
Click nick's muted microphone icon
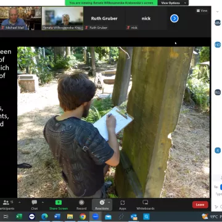pos(128,28)
